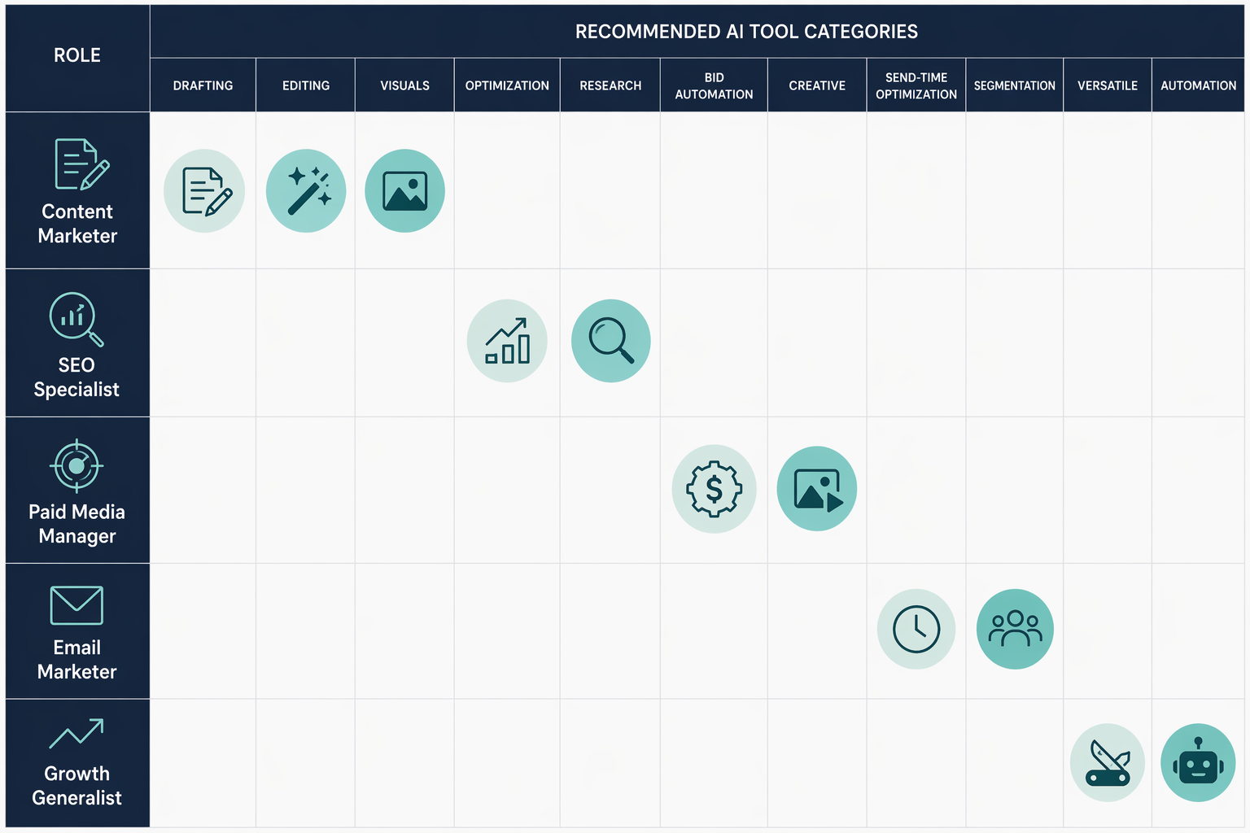Select the AUTOMATION column header
Viewport: 1250px width, 833px height.
1198,85
